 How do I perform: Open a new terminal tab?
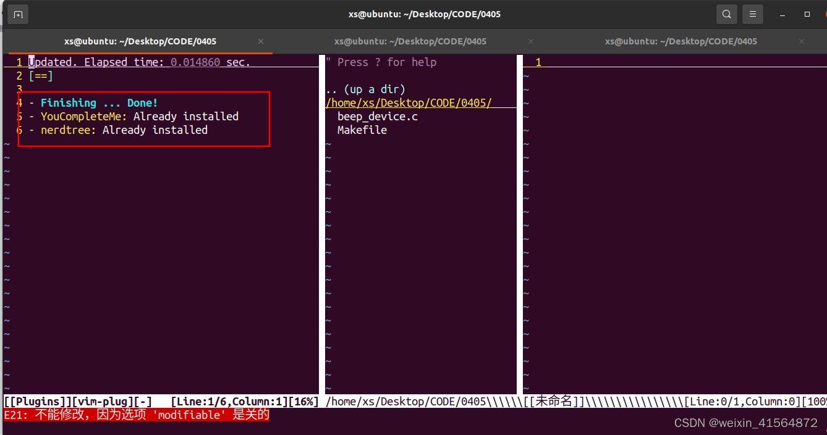click(x=17, y=14)
